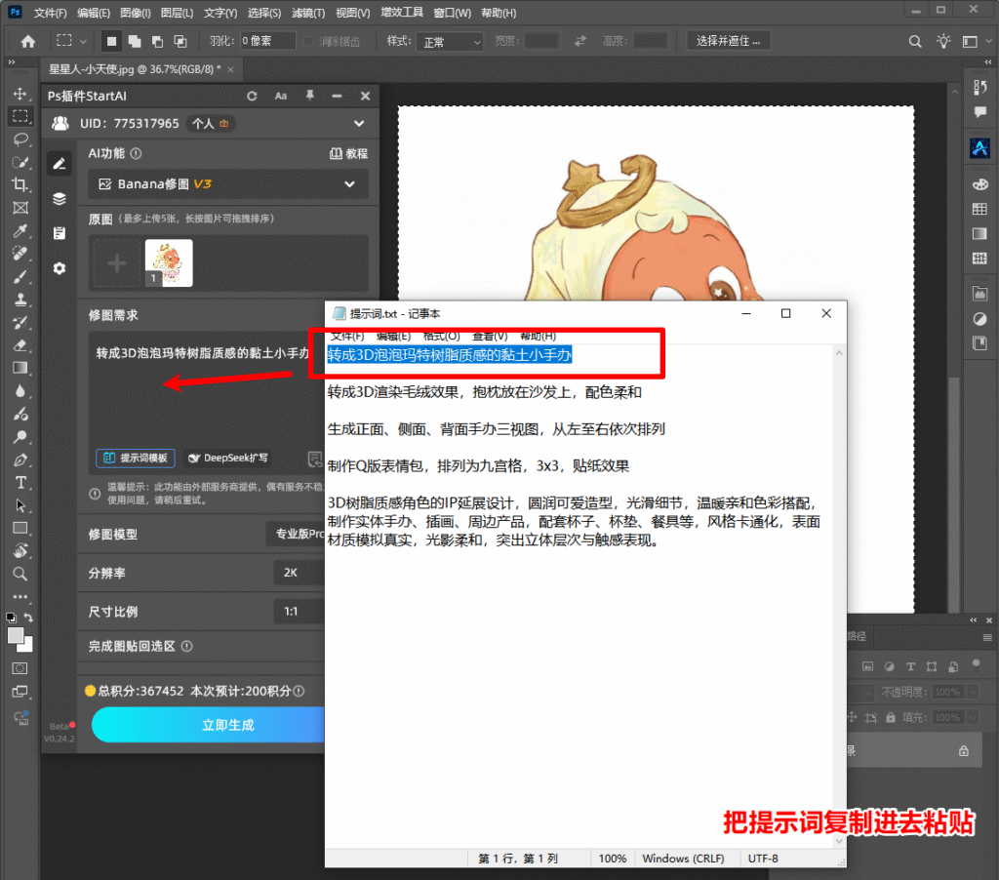
Task: Open the 分辨率 2K dropdown
Action: [300, 573]
